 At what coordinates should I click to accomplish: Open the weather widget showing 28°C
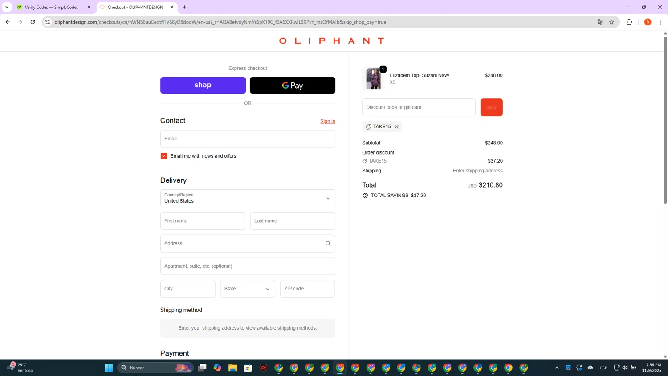[20, 368]
